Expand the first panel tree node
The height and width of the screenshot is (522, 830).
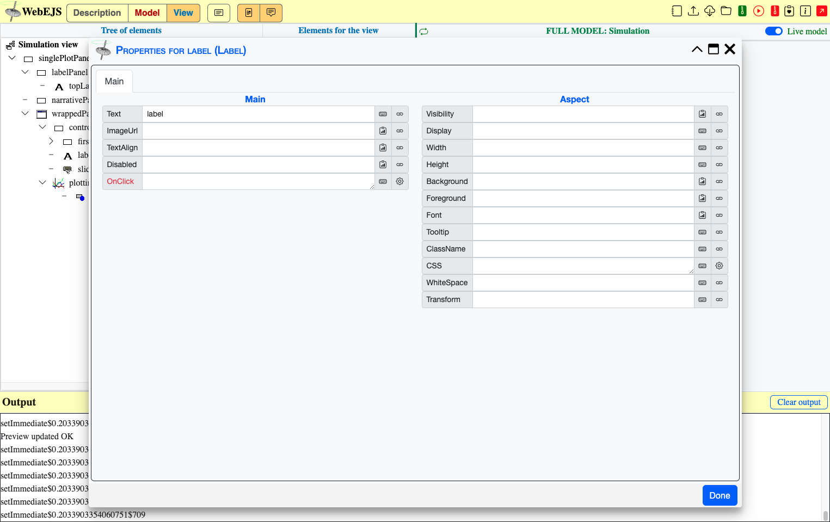[x=51, y=141]
